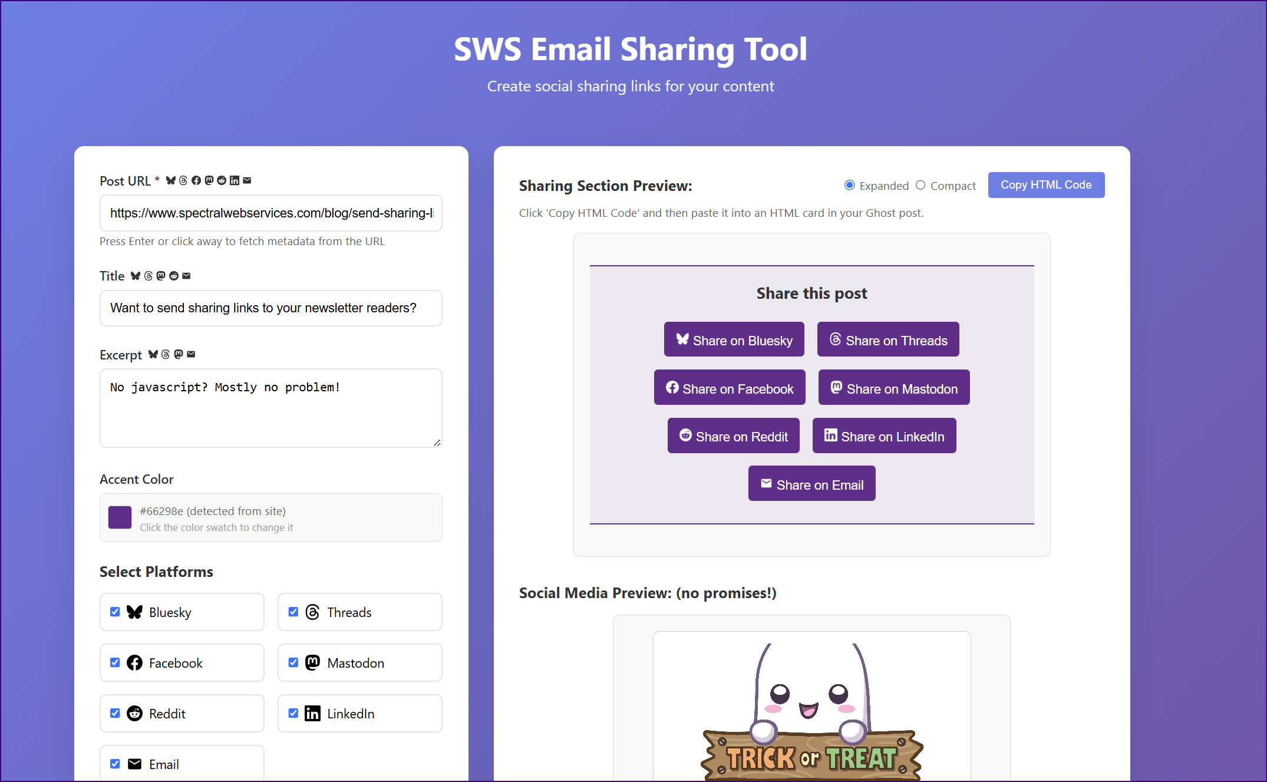Uncheck the Bluesky platform checkbox

pyautogui.click(x=115, y=612)
